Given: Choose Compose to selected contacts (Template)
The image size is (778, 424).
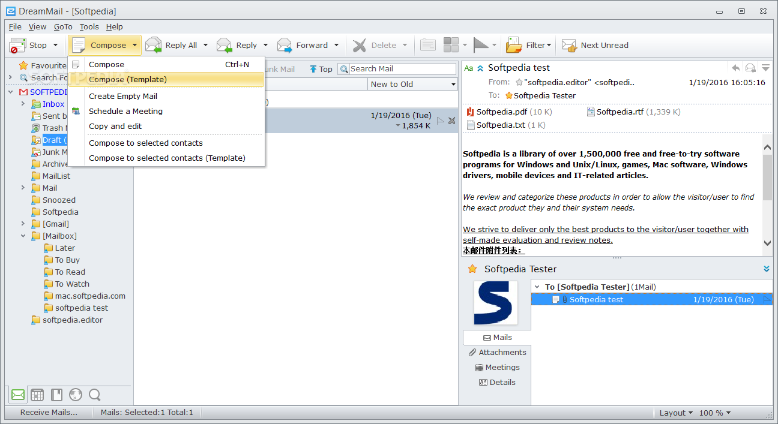Looking at the screenshot, I should click(x=166, y=158).
